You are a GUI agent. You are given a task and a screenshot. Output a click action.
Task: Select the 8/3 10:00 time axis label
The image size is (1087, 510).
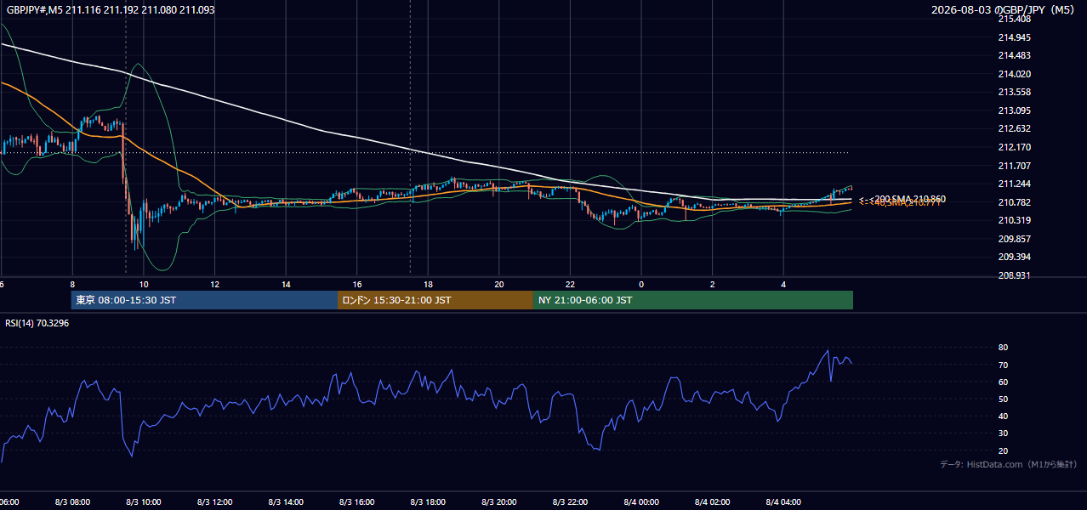pos(144,502)
